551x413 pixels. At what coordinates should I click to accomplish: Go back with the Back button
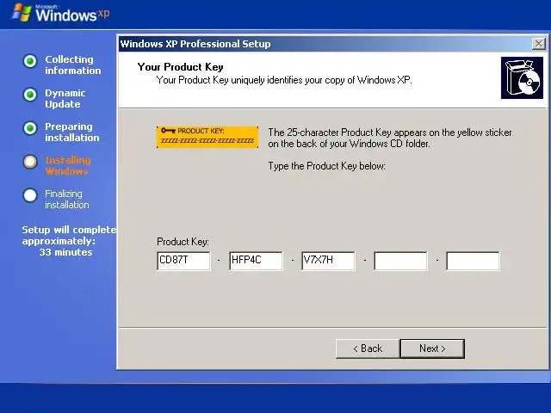pos(368,348)
